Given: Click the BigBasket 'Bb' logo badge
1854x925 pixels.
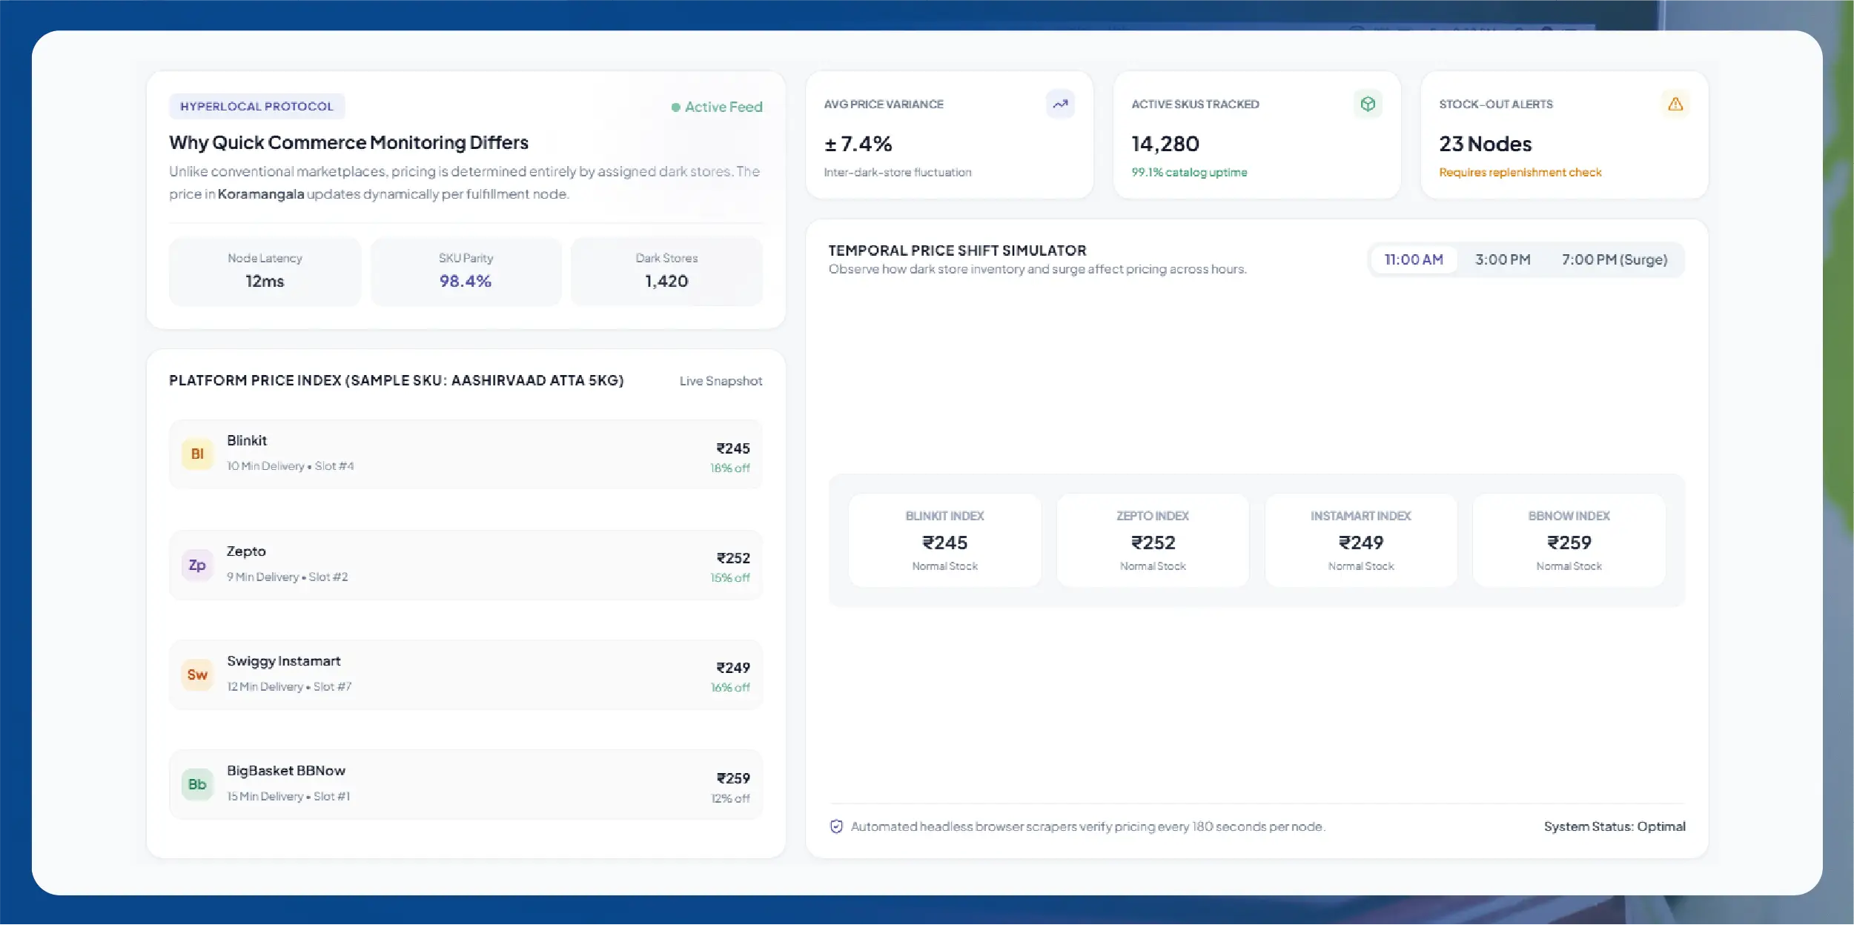Looking at the screenshot, I should [x=197, y=784].
